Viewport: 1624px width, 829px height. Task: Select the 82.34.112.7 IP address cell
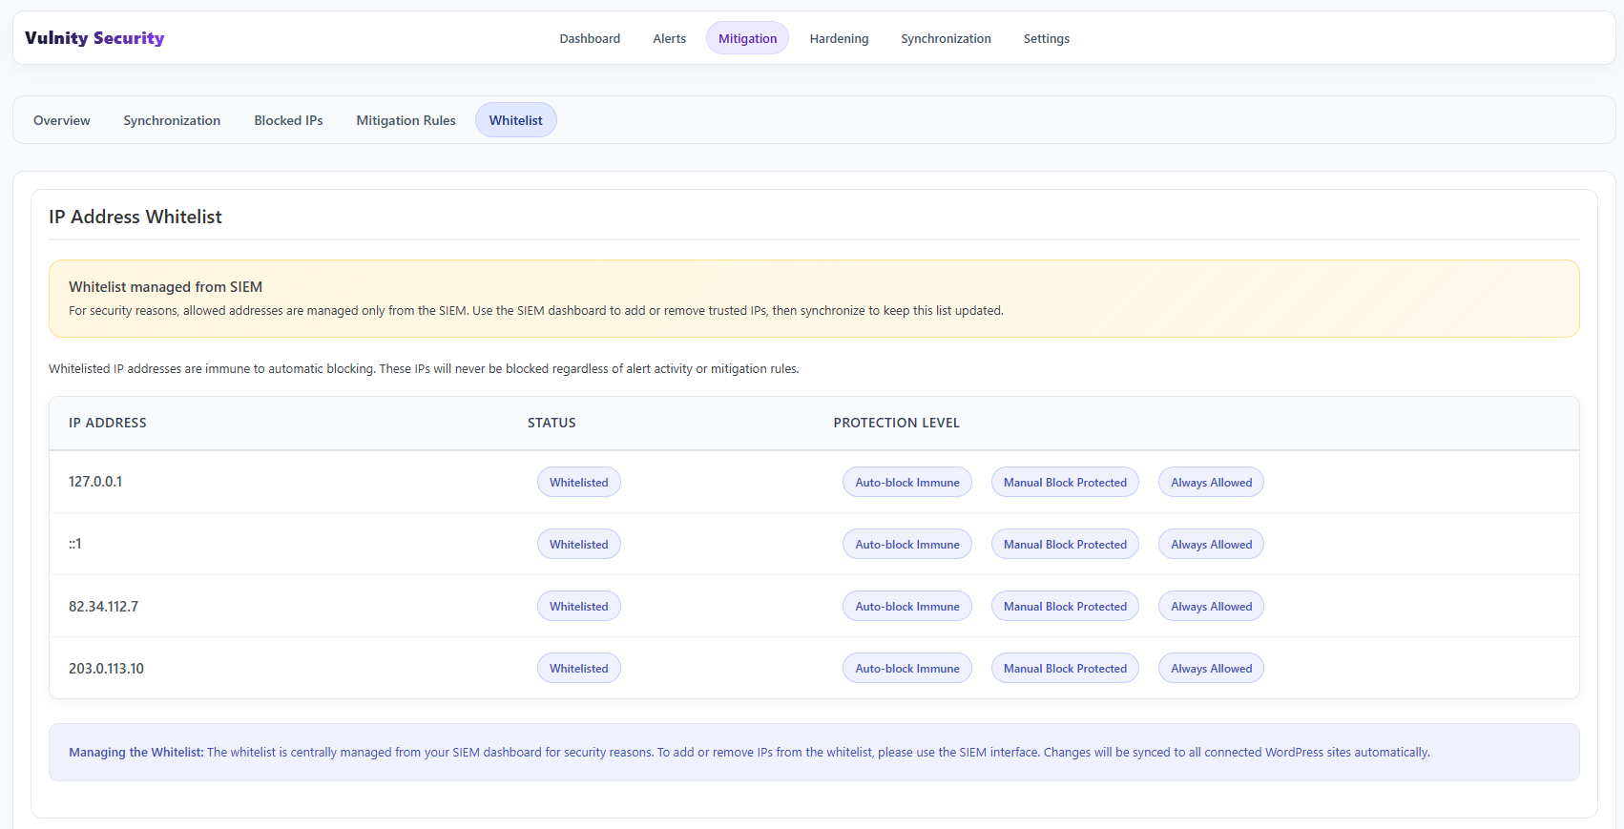103,606
